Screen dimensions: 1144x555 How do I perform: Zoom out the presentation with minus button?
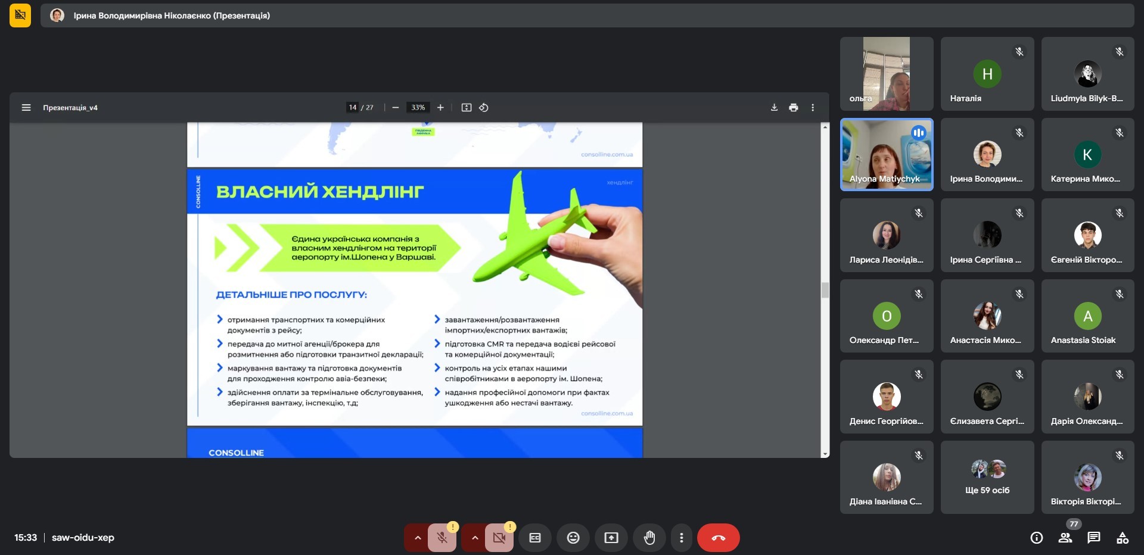click(x=396, y=108)
